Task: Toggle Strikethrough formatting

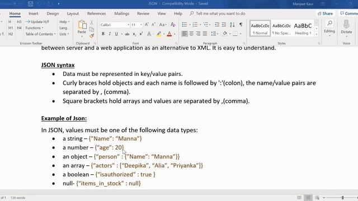Action: pyautogui.click(x=127, y=34)
